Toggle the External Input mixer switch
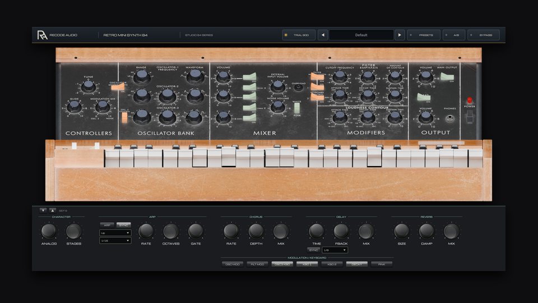 coord(249,88)
